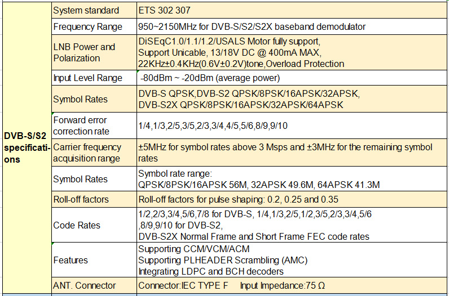This screenshot has height=296, width=449.
Task: Select the merged DVB-S/S2 specifications cell
Action: [26, 147]
